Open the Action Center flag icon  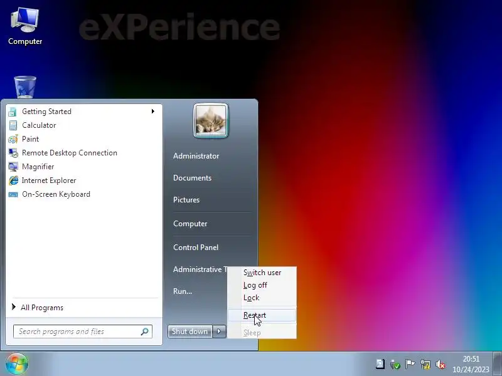(410, 364)
